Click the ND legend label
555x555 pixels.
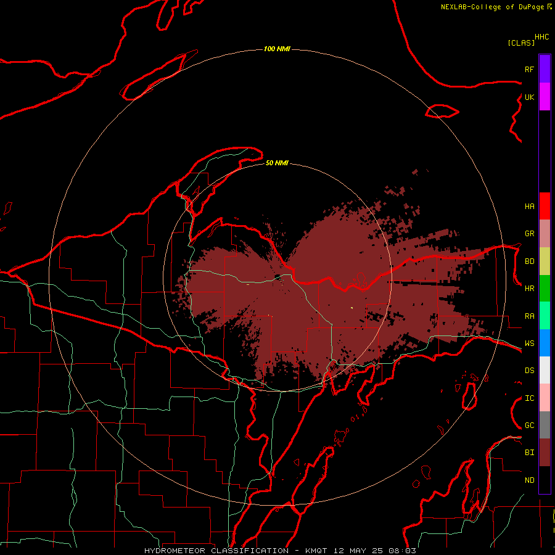[529, 480]
